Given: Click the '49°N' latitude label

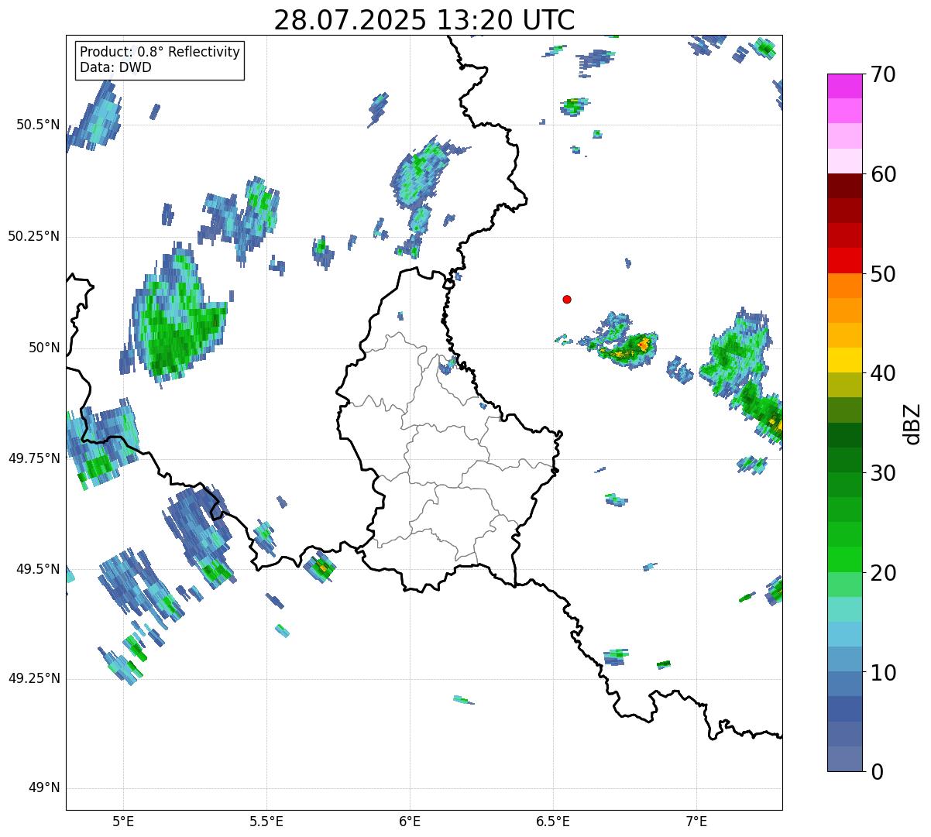Looking at the screenshot, I should point(44,788).
